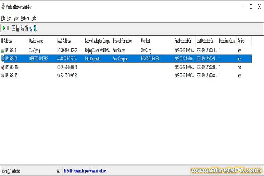Click the 4 item(s), 1 Selected status text
This screenshot has height=176, width=264.
point(10,171)
